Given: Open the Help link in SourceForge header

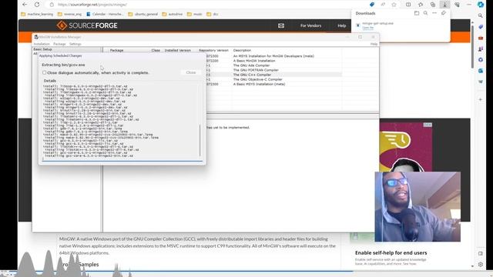Looking at the screenshot, I should pos(342,25).
